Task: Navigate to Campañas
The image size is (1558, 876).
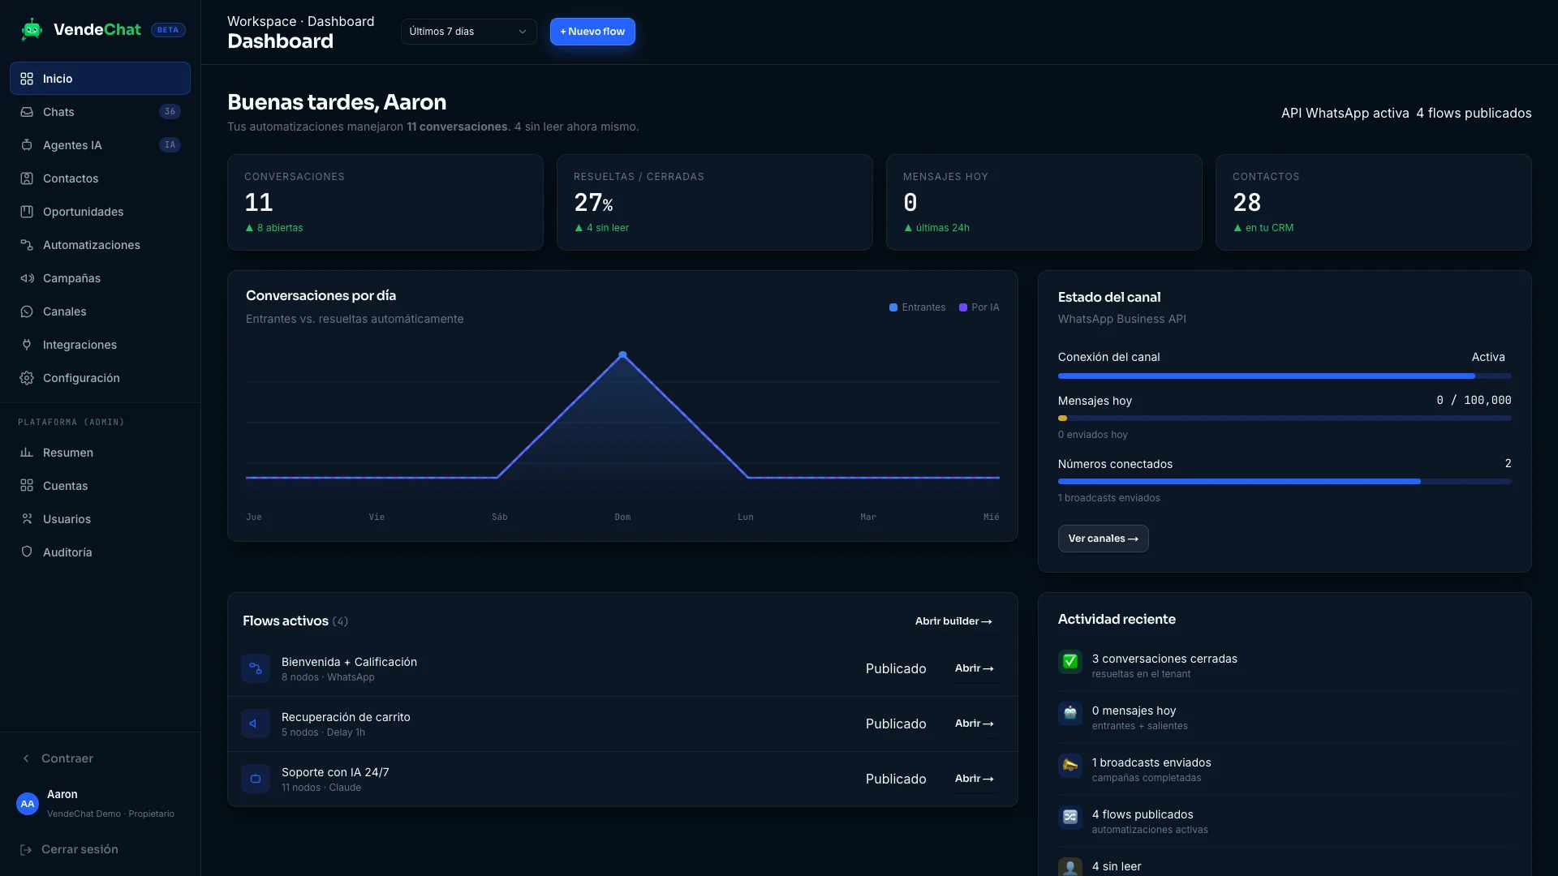Action: tap(100, 278)
